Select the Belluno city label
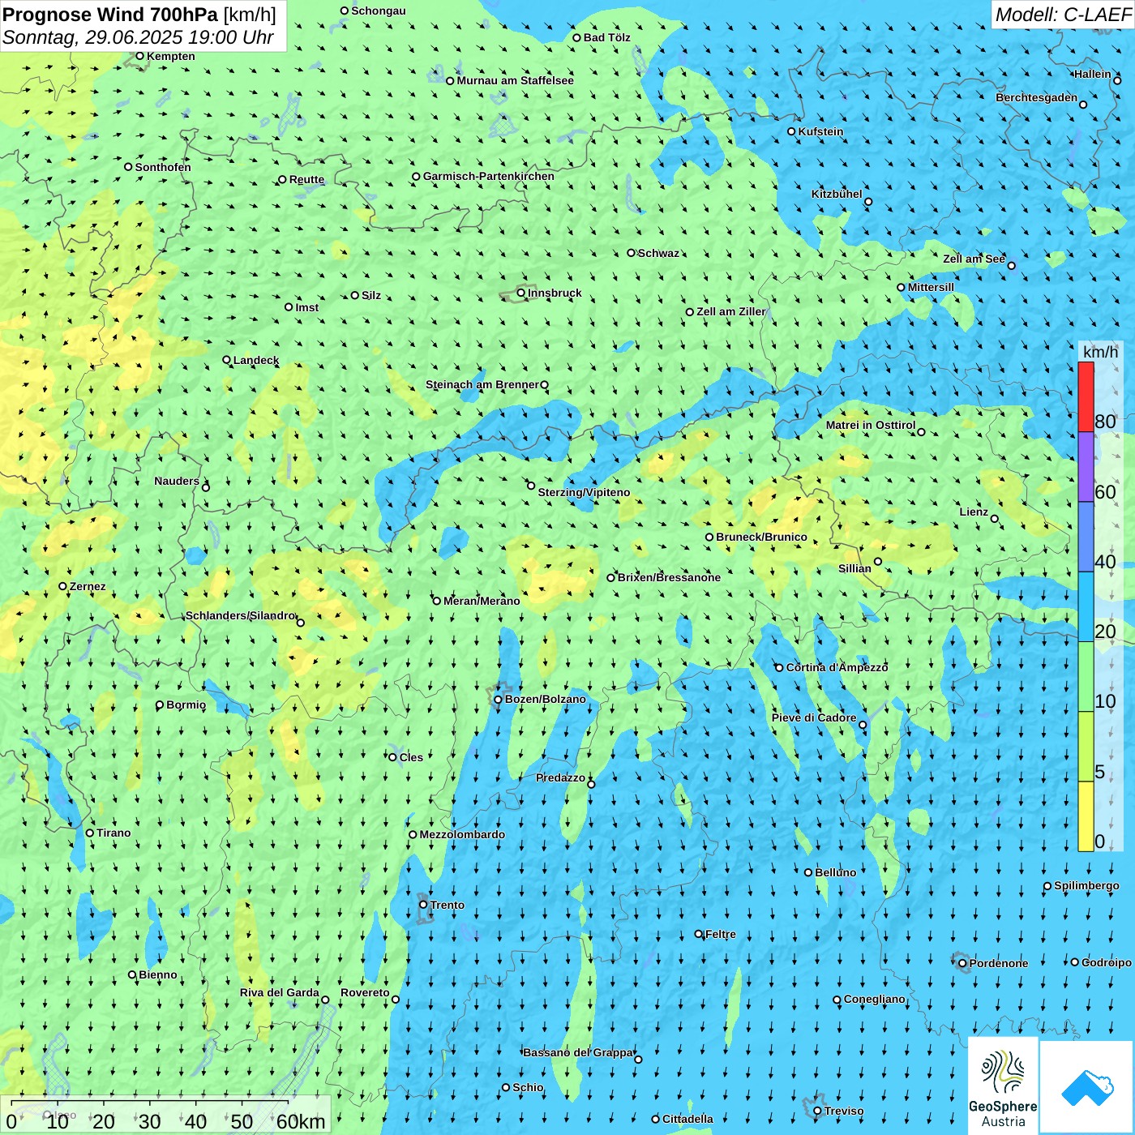Image resolution: width=1135 pixels, height=1135 pixels. point(835,872)
